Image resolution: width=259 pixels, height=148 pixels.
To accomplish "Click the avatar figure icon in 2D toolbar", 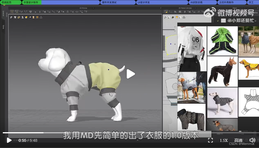I will pos(185,12).
